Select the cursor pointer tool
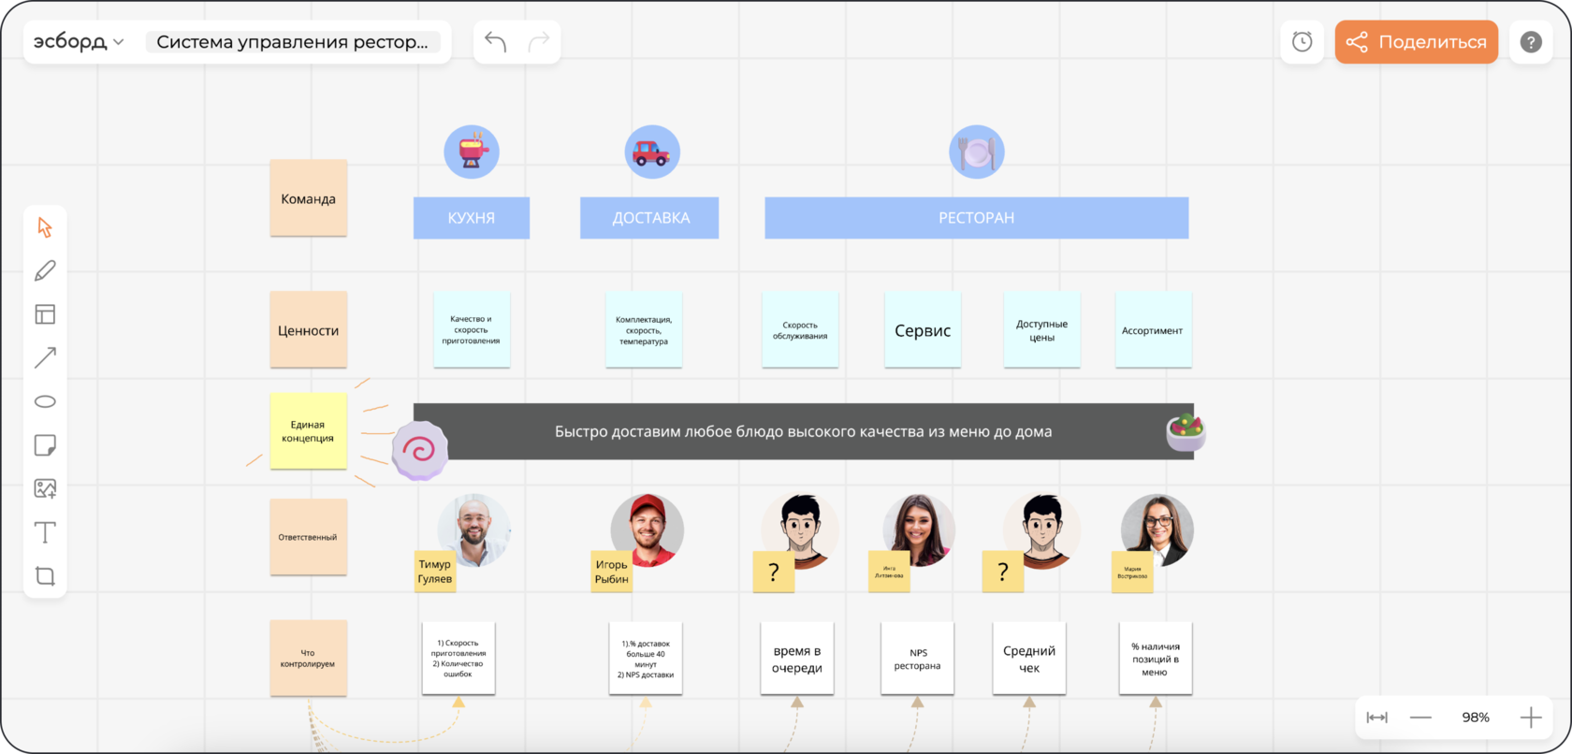 coord(45,227)
